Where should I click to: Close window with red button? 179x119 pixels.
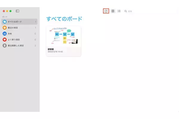pyautogui.click(x=4, y=11)
